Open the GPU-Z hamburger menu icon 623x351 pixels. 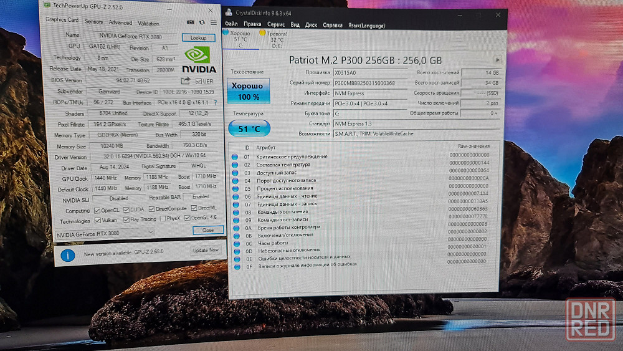[x=214, y=22]
